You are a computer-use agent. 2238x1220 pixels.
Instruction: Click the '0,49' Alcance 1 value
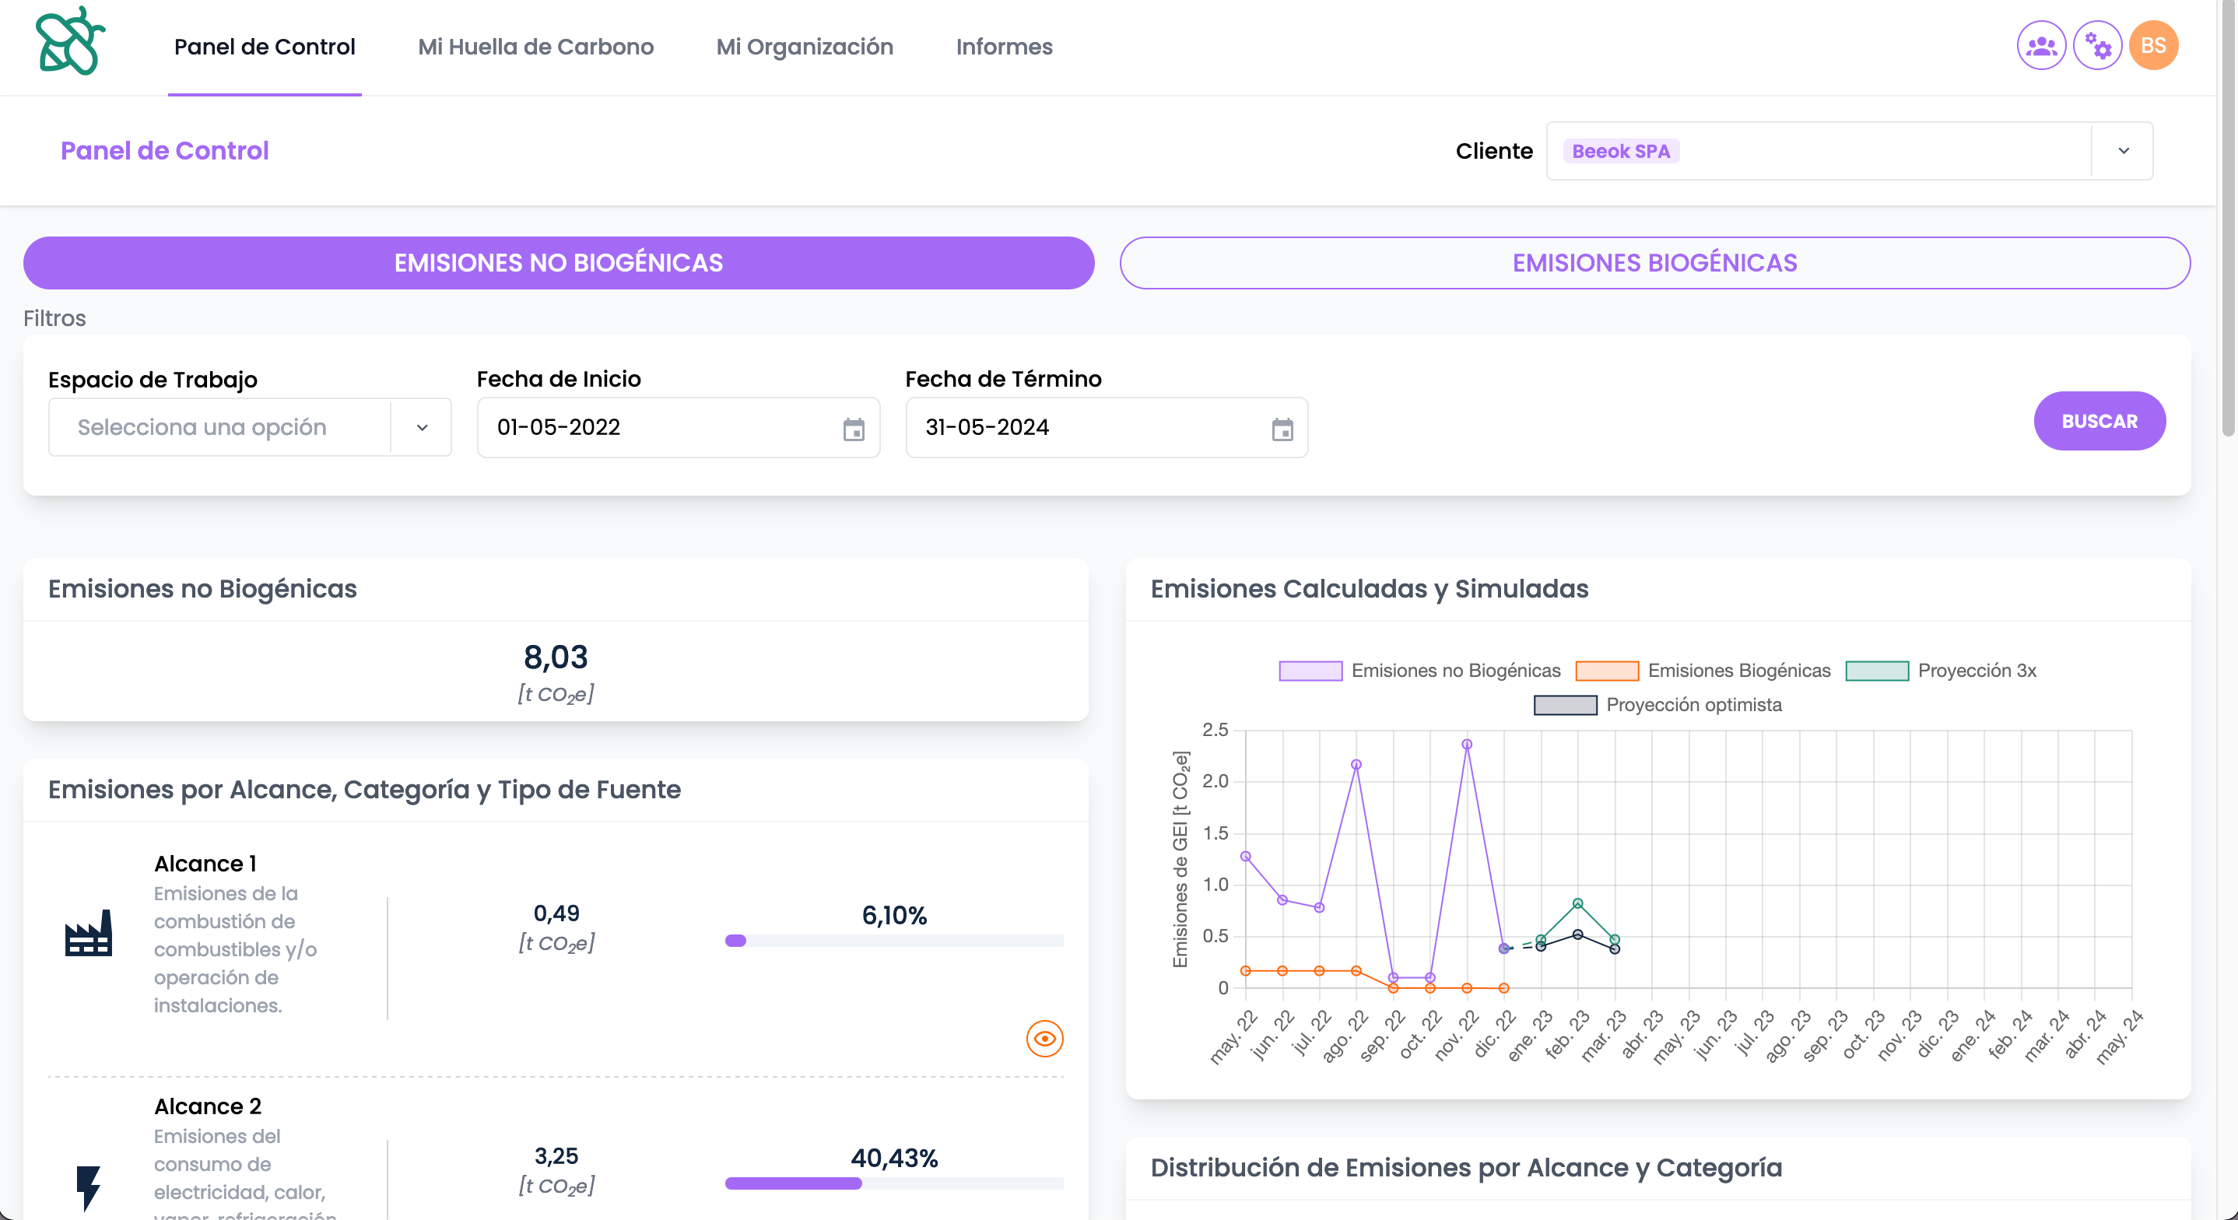point(556,913)
